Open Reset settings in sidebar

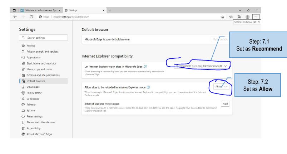point(34,116)
